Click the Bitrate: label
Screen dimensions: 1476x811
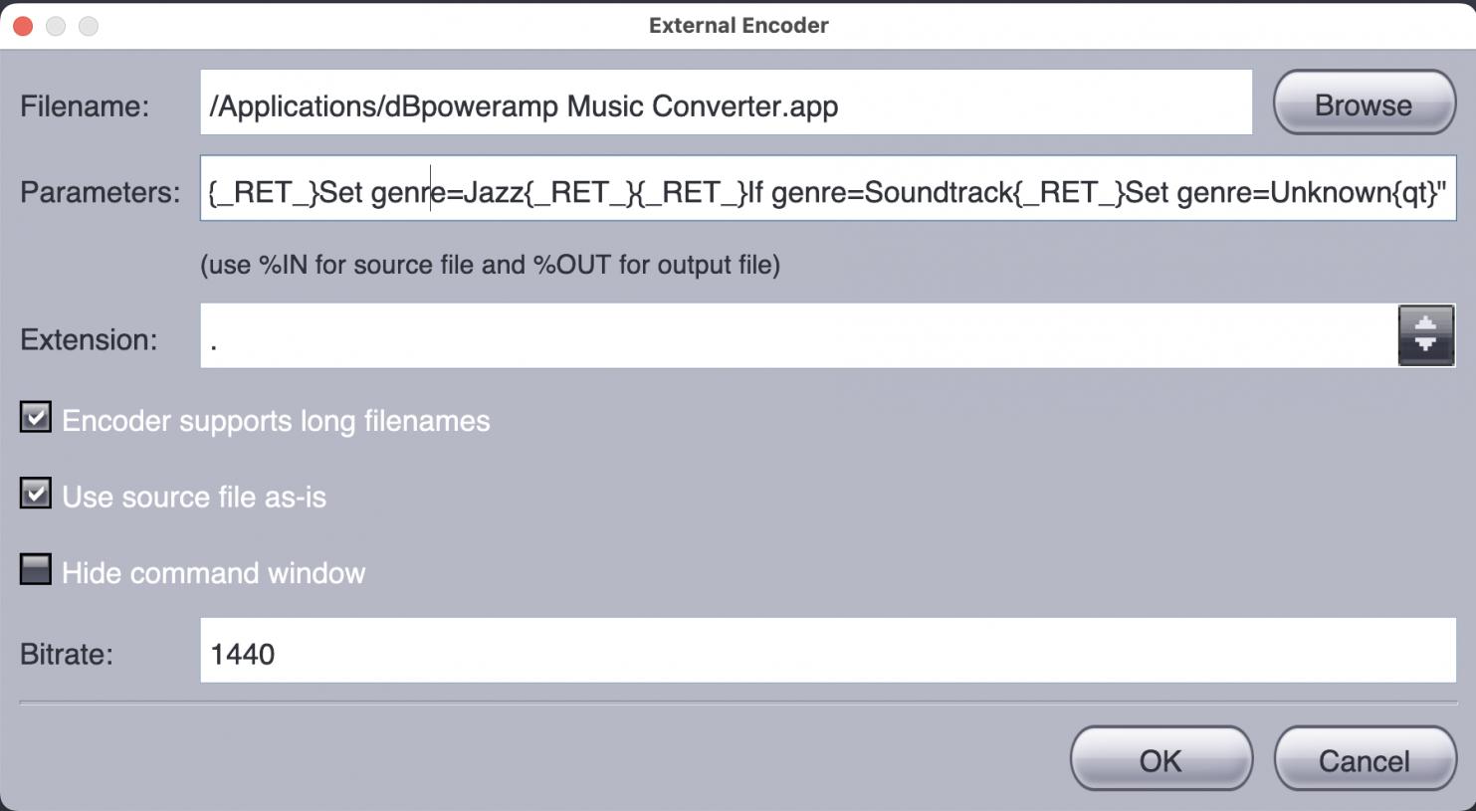66,654
